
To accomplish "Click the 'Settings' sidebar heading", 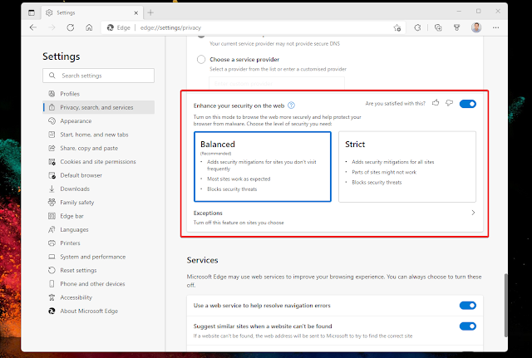I will [x=61, y=56].
